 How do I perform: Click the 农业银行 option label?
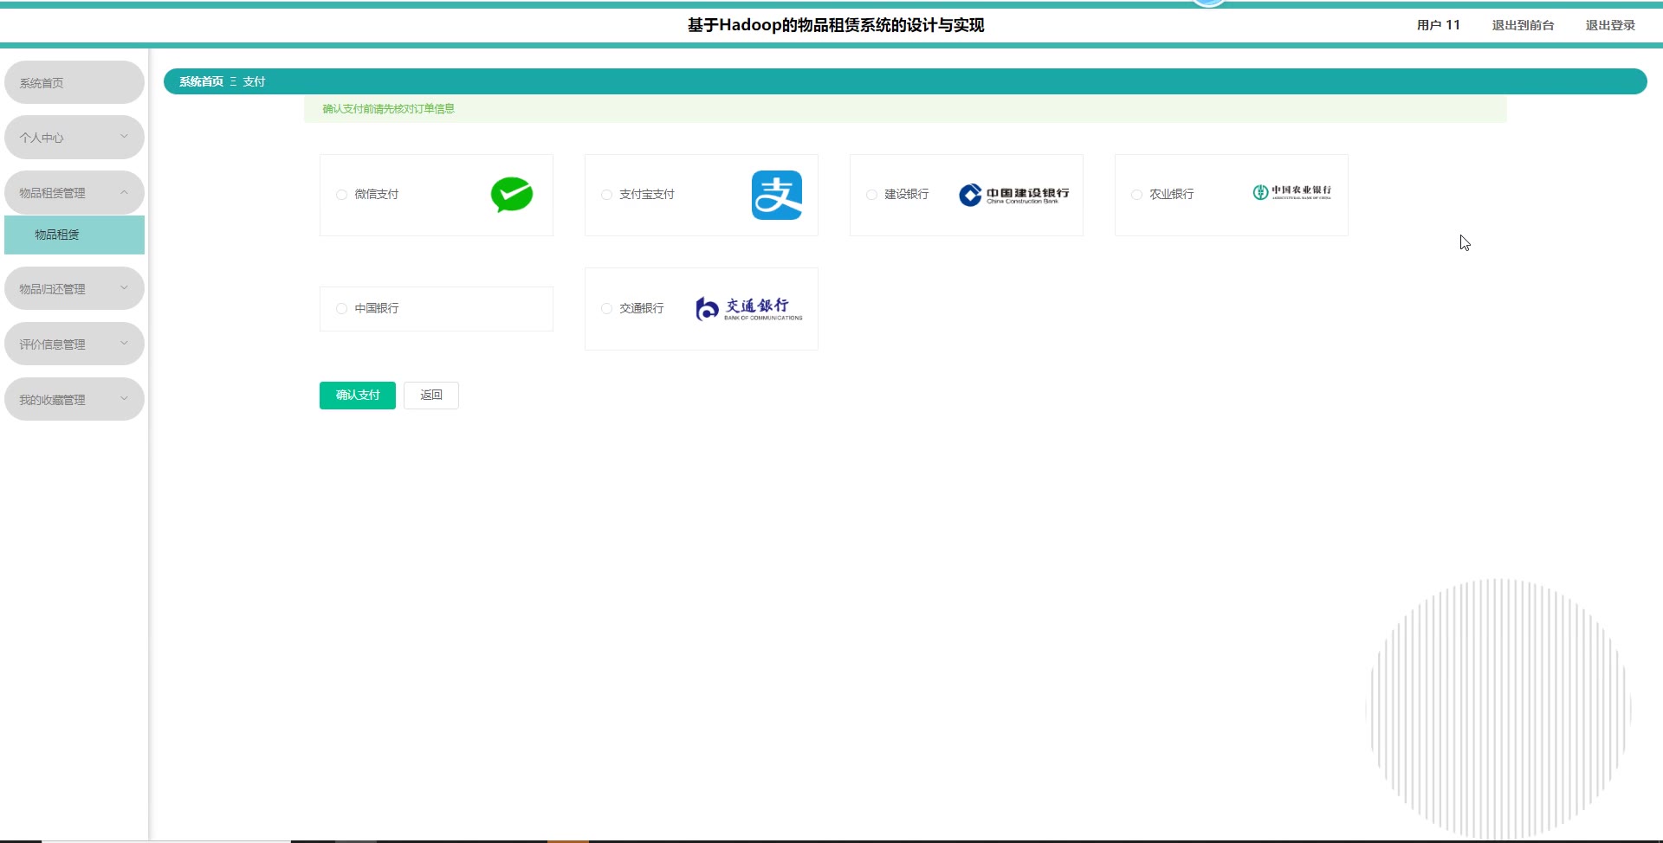(x=1172, y=195)
